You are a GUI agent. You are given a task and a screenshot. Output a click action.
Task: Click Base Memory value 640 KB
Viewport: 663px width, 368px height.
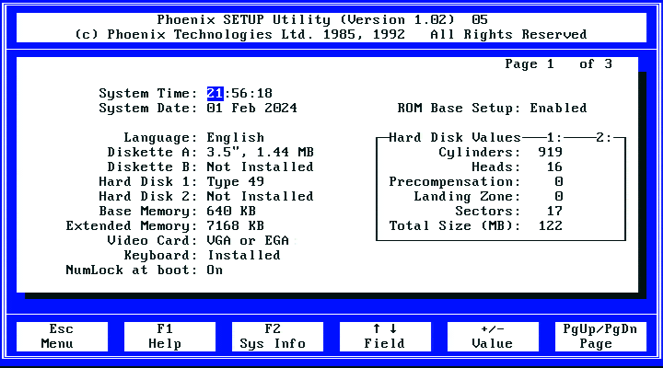[x=231, y=212]
